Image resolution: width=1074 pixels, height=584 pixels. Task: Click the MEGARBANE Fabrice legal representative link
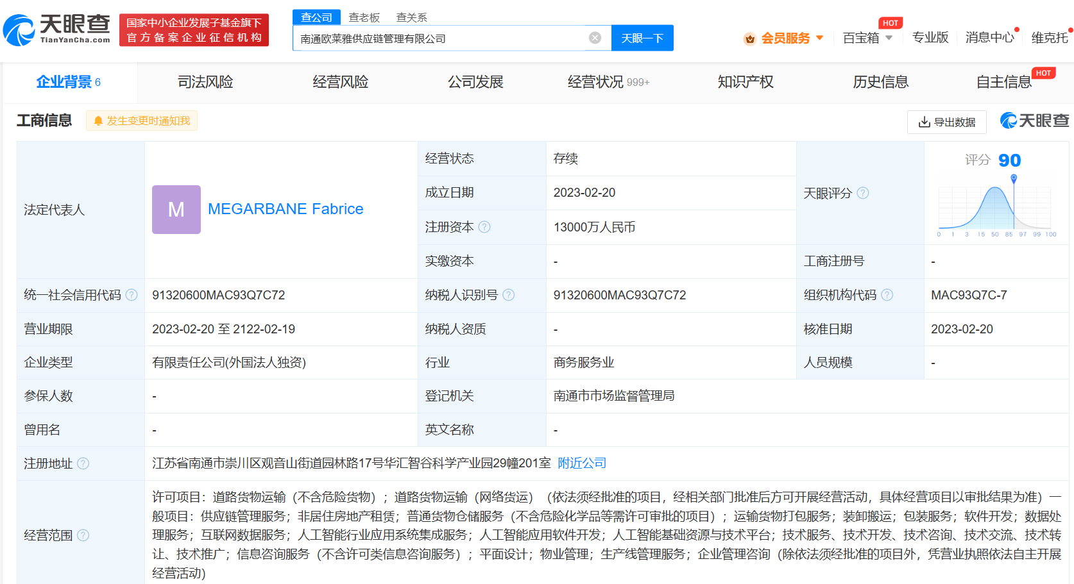[x=286, y=209]
